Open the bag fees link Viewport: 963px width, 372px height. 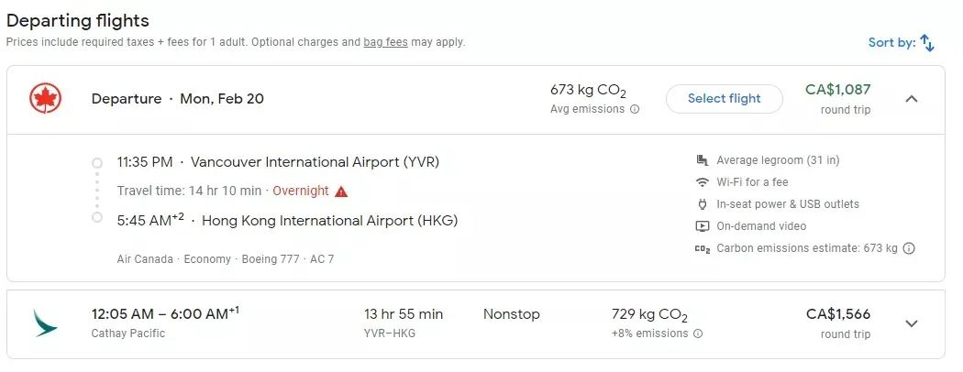[x=386, y=42]
